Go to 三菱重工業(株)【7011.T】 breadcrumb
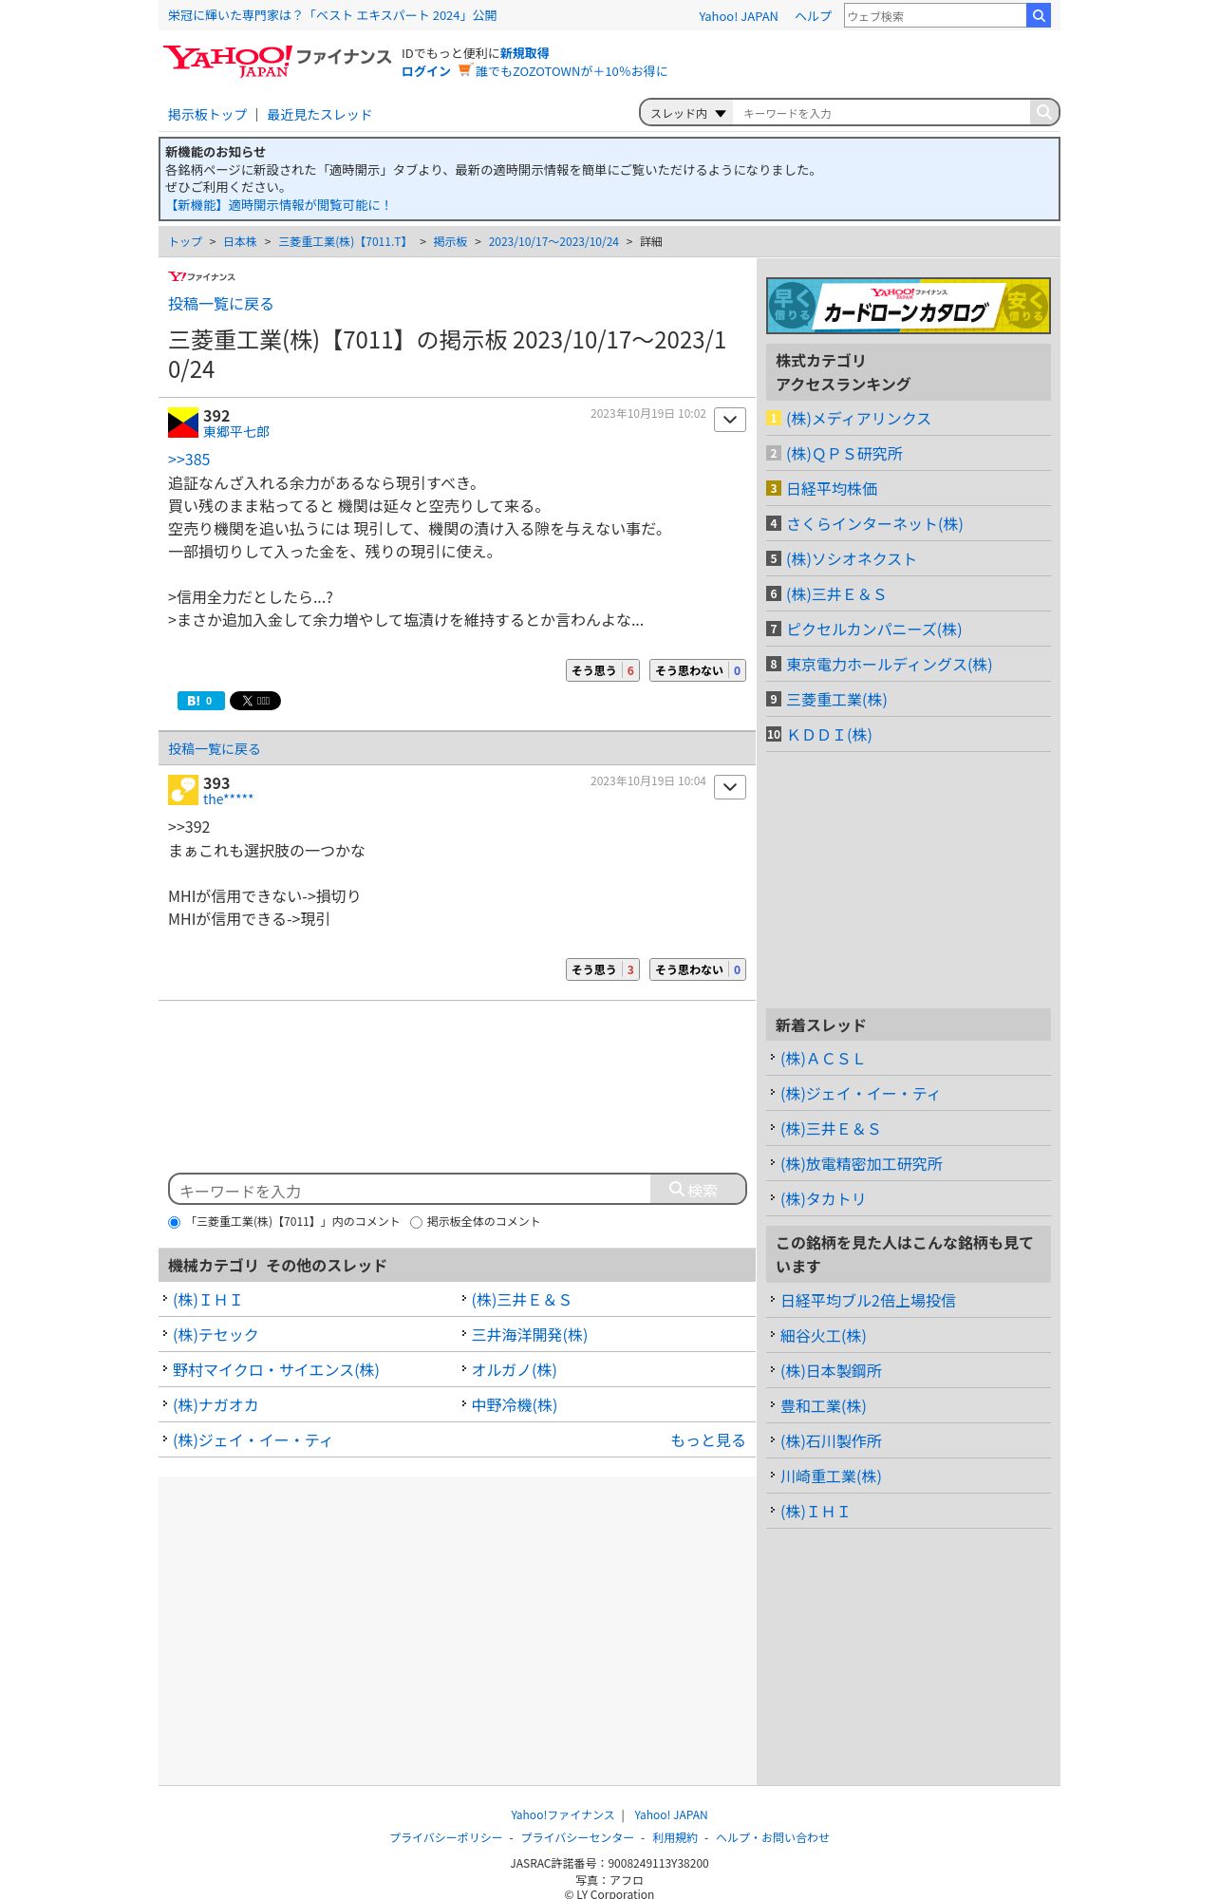 coord(345,242)
